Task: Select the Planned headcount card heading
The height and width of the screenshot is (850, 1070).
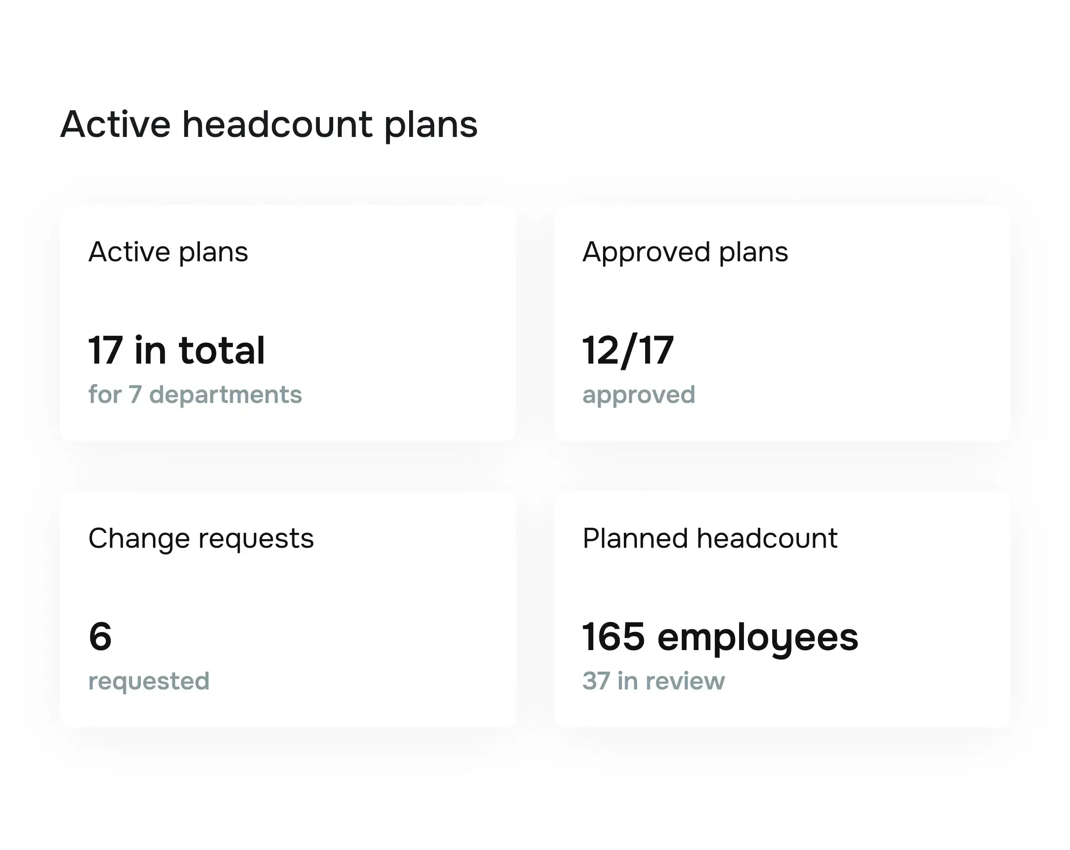Action: point(710,538)
